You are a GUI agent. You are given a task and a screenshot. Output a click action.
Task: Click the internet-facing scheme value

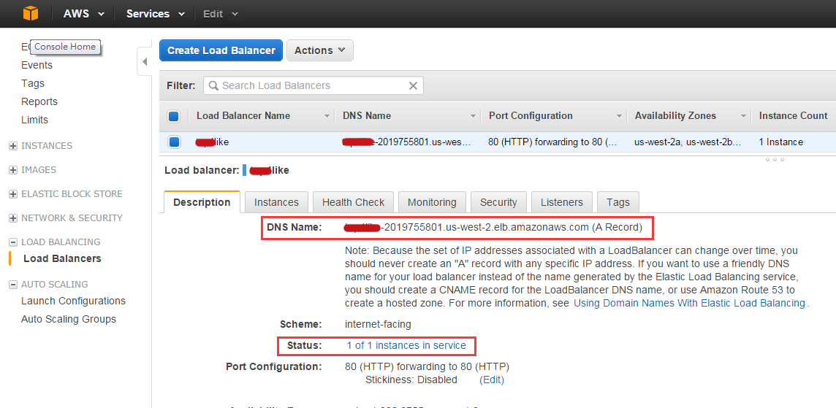pyautogui.click(x=378, y=324)
